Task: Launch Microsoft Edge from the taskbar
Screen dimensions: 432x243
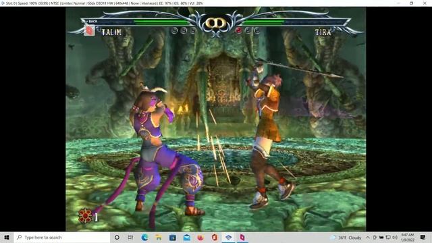Action: (144, 237)
